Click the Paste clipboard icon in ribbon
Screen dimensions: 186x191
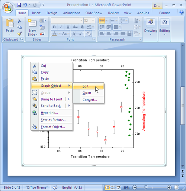(x=10, y=23)
